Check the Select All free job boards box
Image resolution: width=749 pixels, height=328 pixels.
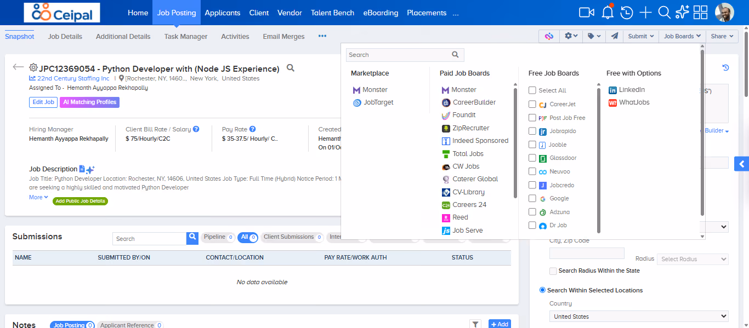pos(532,90)
